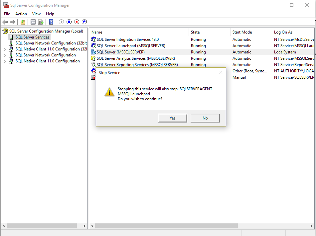Open the File menu
Viewport: 316px width, 236px height.
pyautogui.click(x=7, y=14)
